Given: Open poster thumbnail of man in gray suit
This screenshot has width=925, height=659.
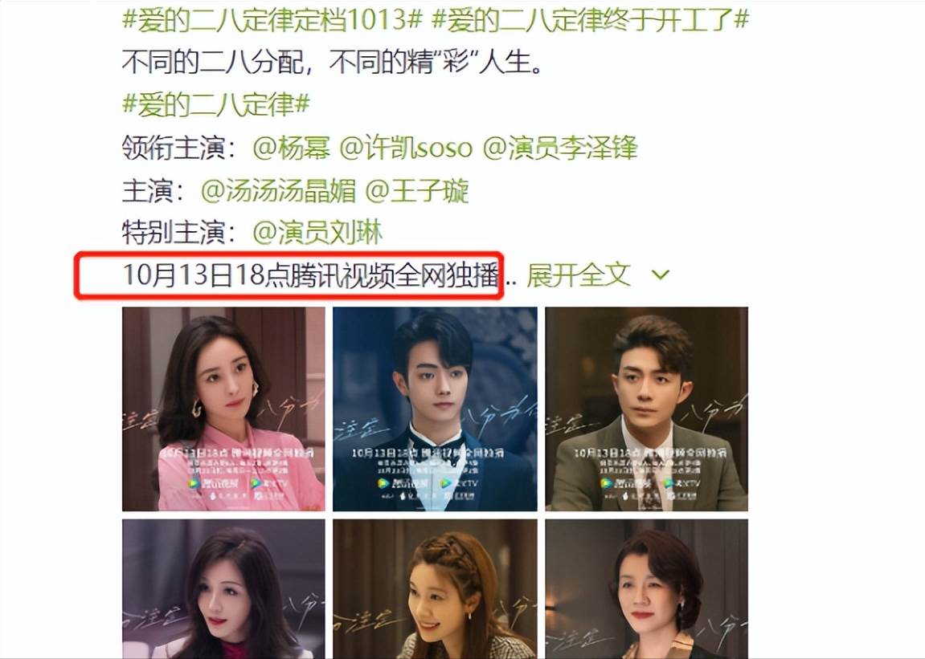Looking at the screenshot, I should click(647, 409).
